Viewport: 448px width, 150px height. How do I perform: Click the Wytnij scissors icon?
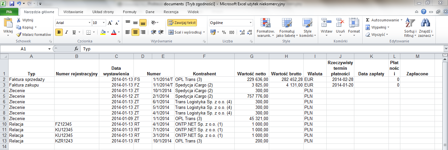pyautogui.click(x=19, y=20)
